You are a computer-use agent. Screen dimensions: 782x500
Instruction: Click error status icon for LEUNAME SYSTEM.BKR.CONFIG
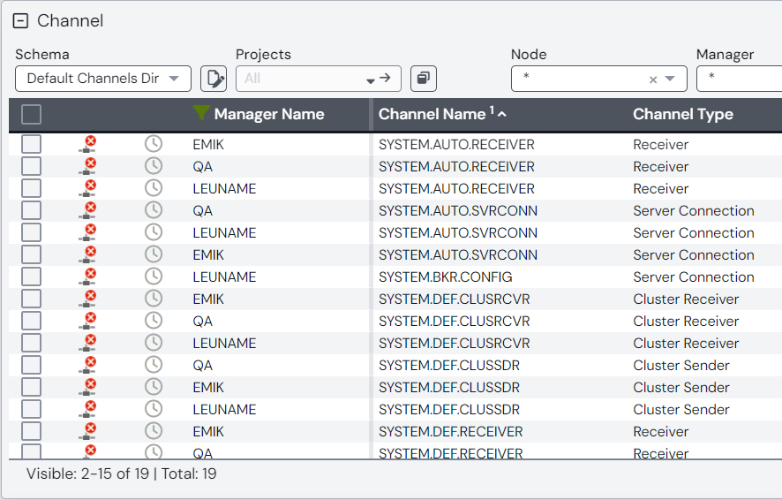[87, 277]
